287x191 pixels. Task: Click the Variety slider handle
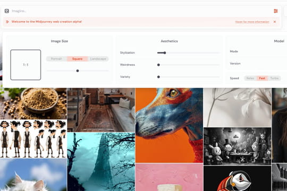coord(158,77)
